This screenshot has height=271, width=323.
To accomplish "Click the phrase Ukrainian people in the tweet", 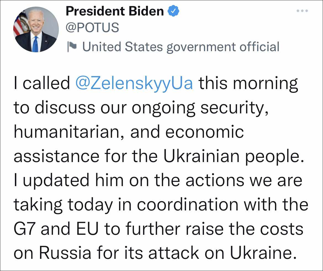I will 231,157.
